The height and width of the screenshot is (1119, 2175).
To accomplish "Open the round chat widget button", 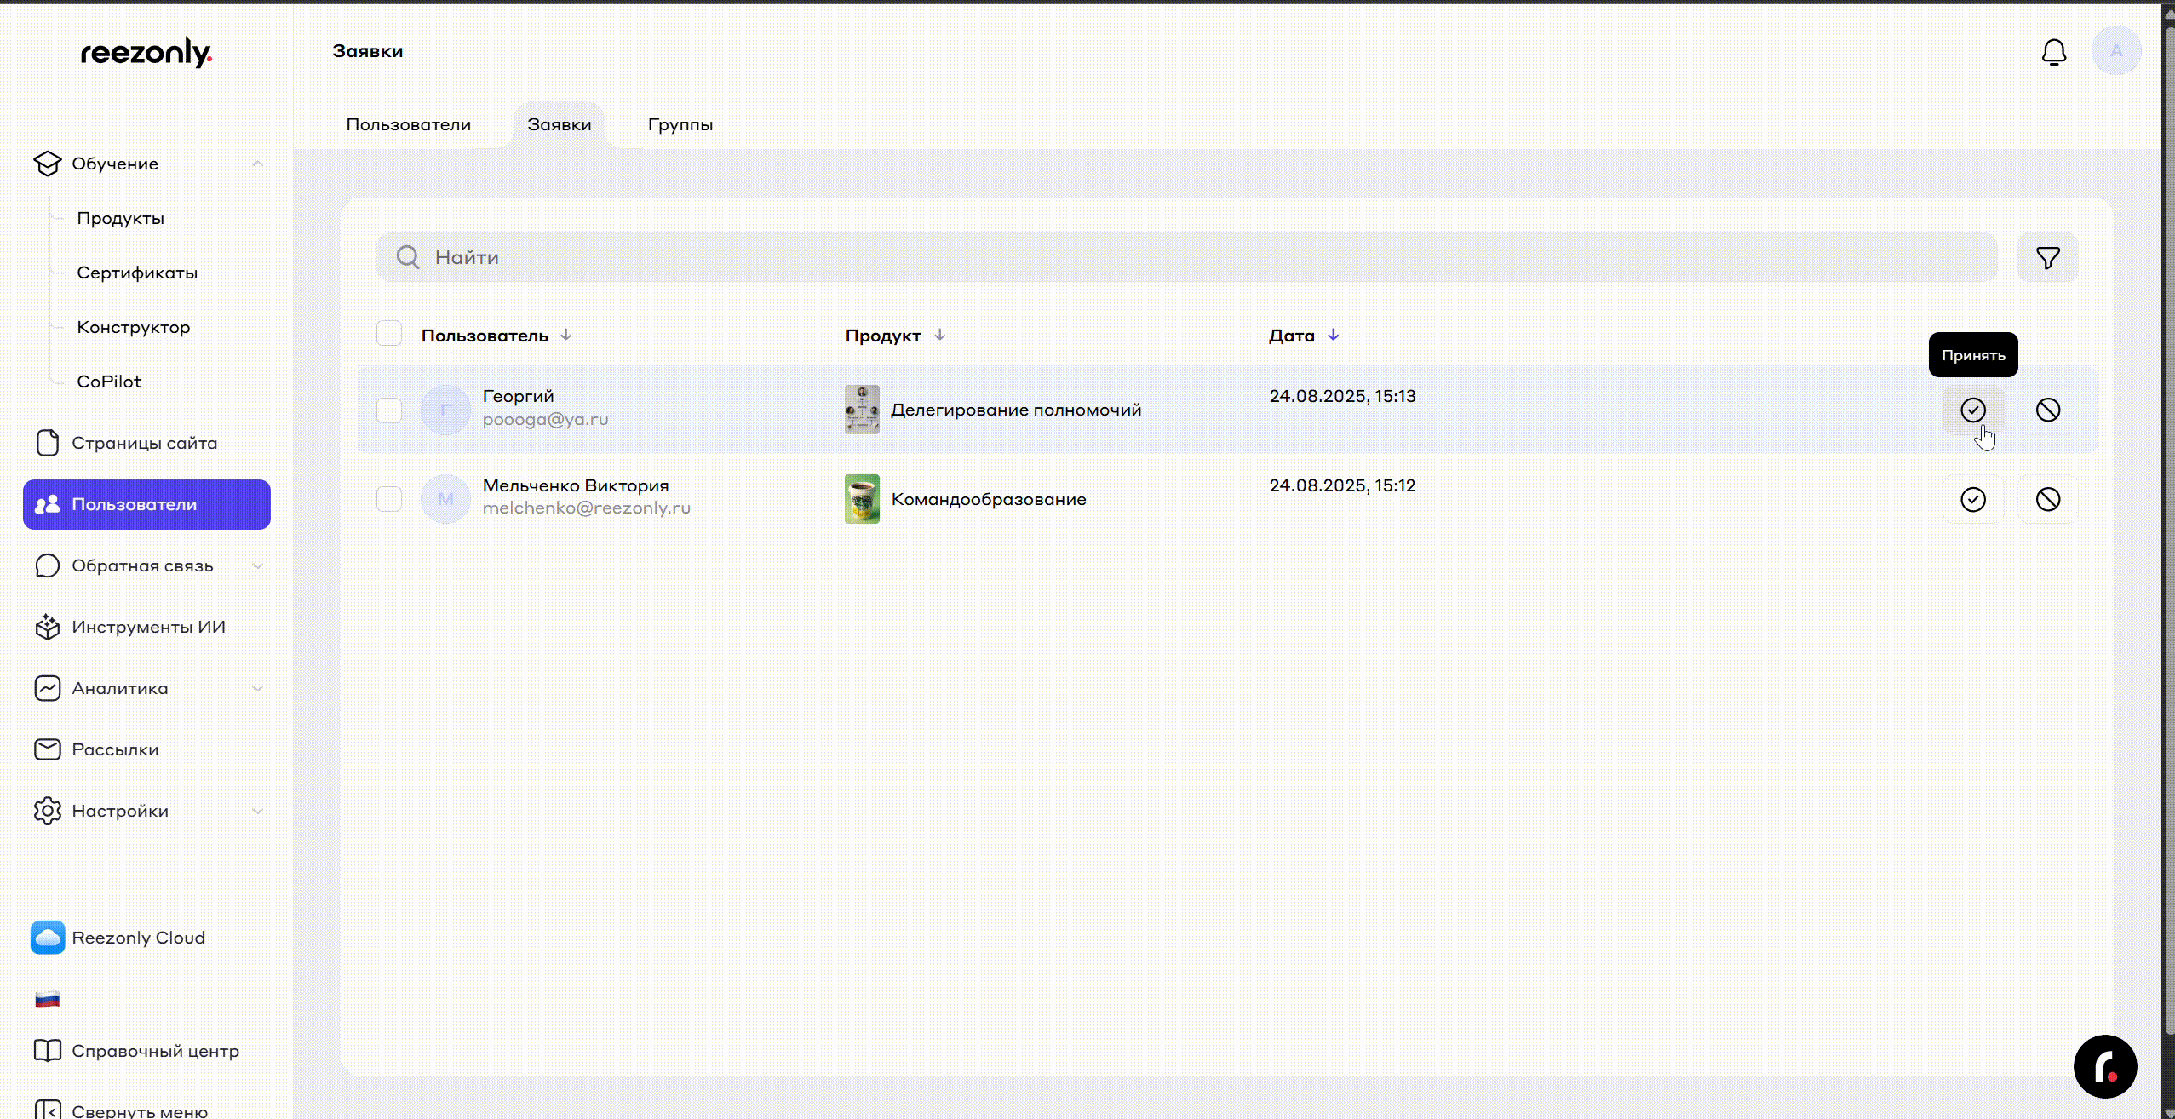I will pos(2104,1066).
